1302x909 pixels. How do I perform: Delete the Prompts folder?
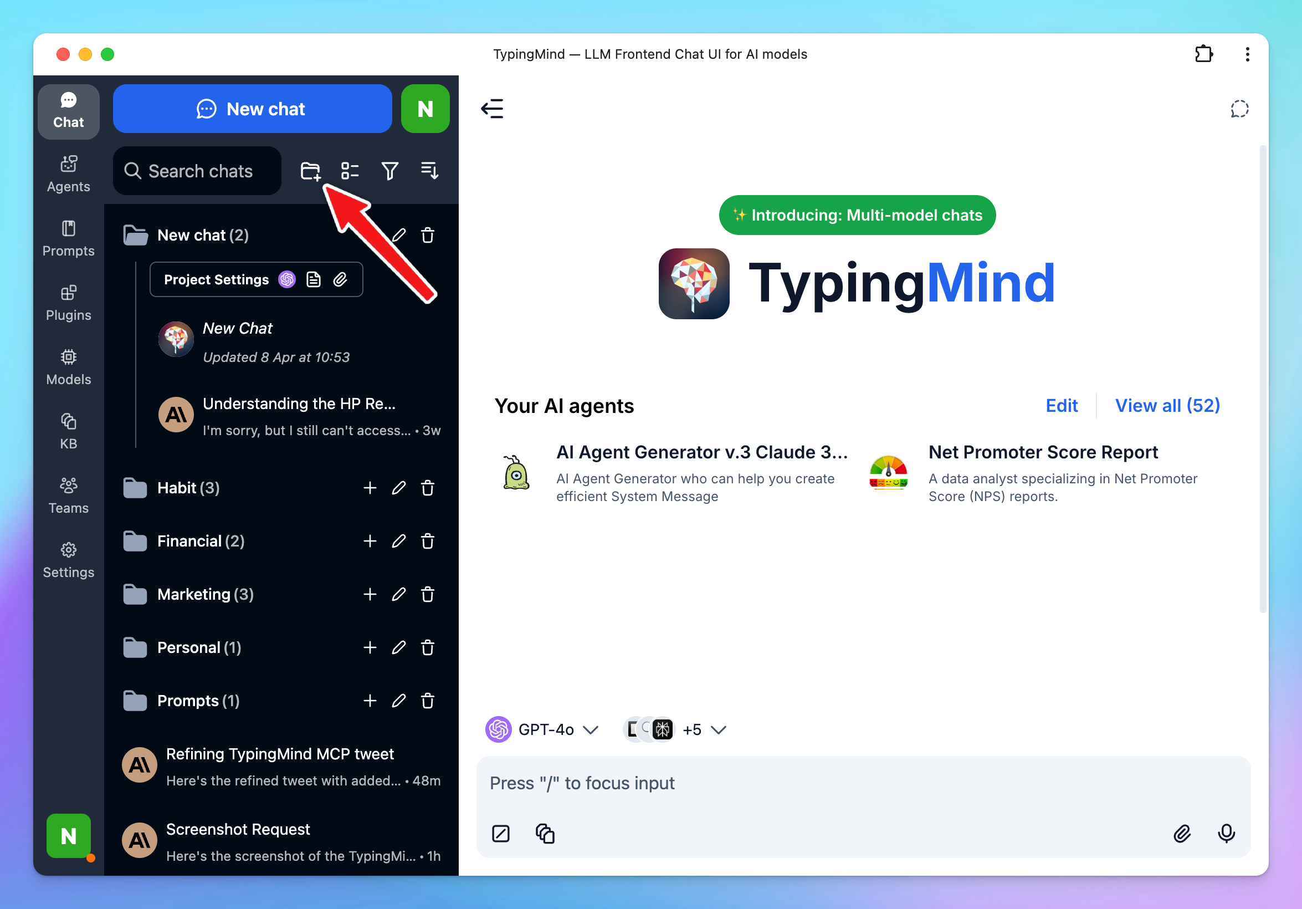pos(428,701)
